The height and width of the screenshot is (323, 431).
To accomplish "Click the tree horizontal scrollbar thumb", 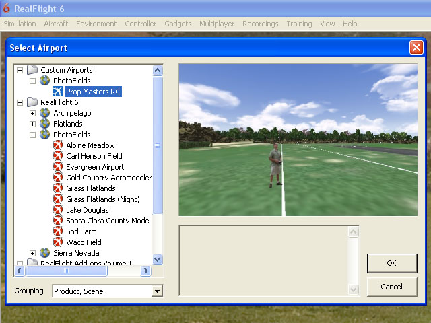I will (x=66, y=271).
